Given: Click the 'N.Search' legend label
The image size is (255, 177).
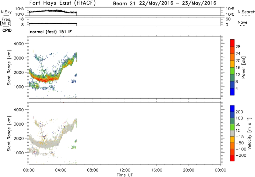Looking at the screenshot, I should (x=246, y=12).
